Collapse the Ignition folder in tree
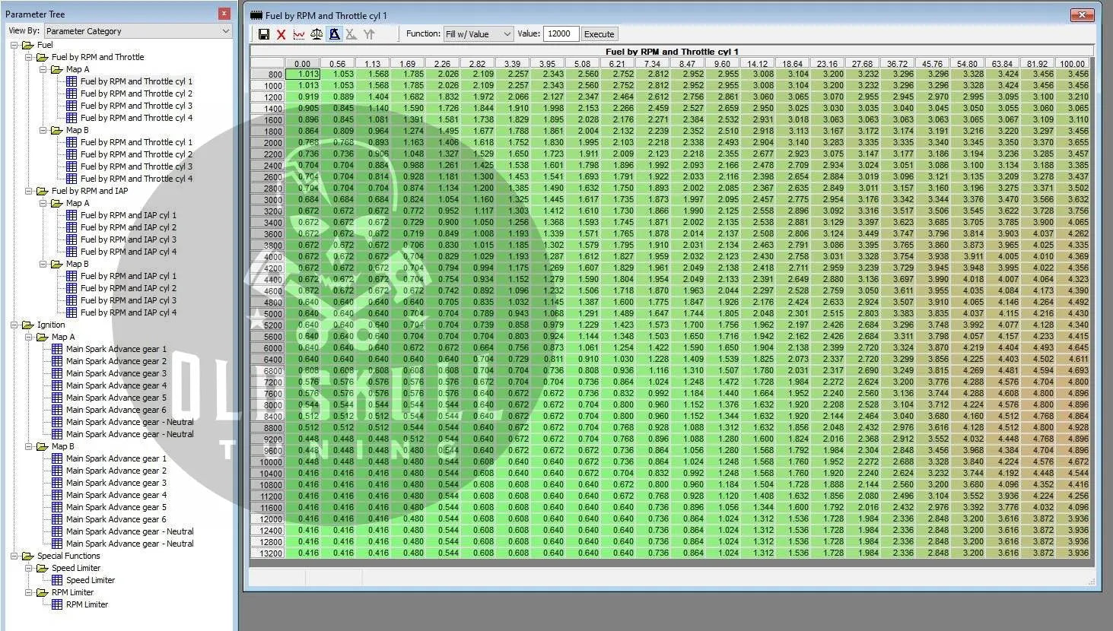The height and width of the screenshot is (631, 1113). pos(14,325)
